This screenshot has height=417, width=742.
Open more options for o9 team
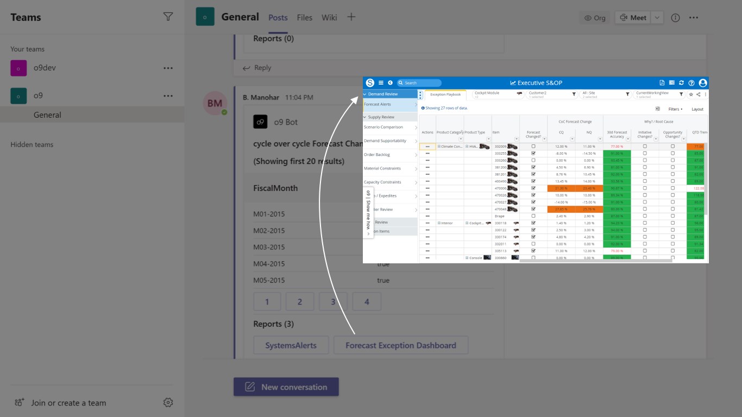pyautogui.click(x=168, y=96)
